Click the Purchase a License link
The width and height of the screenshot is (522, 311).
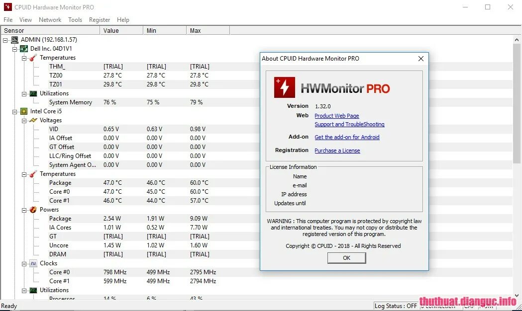[337, 151]
